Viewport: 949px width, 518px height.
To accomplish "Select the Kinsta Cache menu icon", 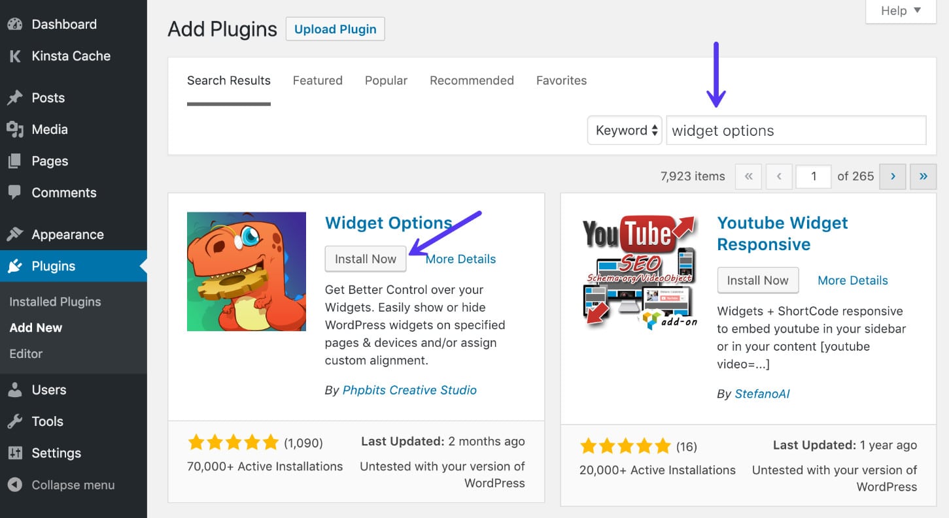I will 14,56.
